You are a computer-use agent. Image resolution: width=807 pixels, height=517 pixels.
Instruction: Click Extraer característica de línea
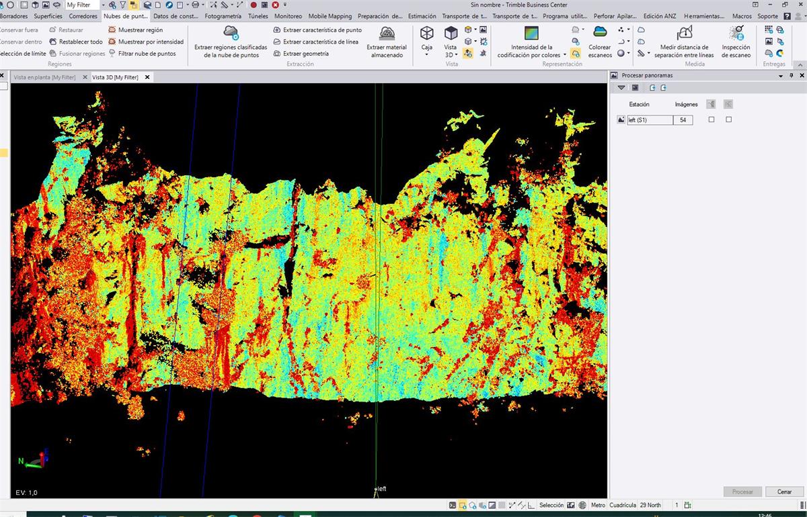(x=320, y=42)
